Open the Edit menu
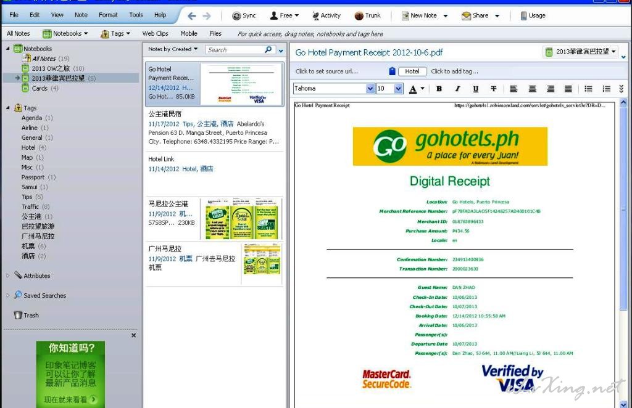This screenshot has width=632, height=408. coord(35,15)
